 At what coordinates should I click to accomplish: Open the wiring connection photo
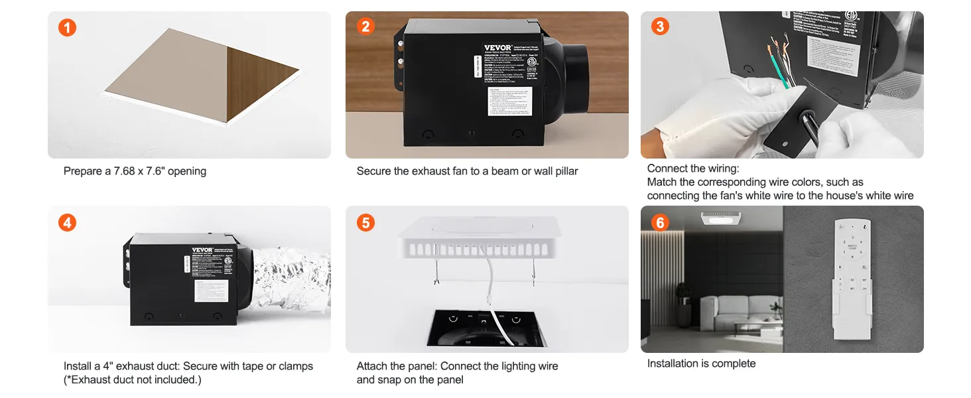782,85
